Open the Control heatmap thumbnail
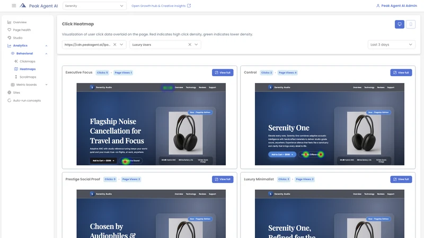Screen dimensions: 424x238 pyautogui.click(x=330, y=124)
